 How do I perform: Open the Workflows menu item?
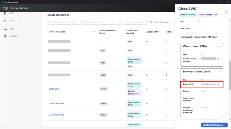(14, 36)
